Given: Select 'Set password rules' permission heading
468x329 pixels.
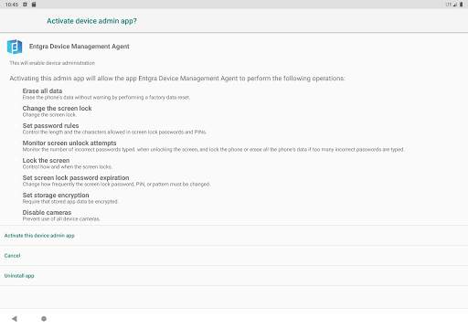Looking at the screenshot, I should 50,125.
